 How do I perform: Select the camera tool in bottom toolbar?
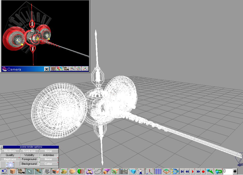click(x=21, y=172)
